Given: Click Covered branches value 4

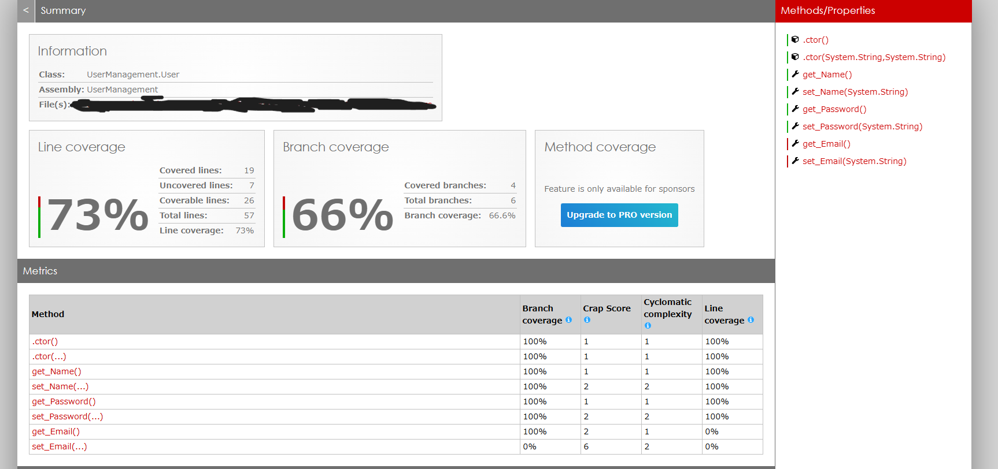Looking at the screenshot, I should pyautogui.click(x=513, y=185).
